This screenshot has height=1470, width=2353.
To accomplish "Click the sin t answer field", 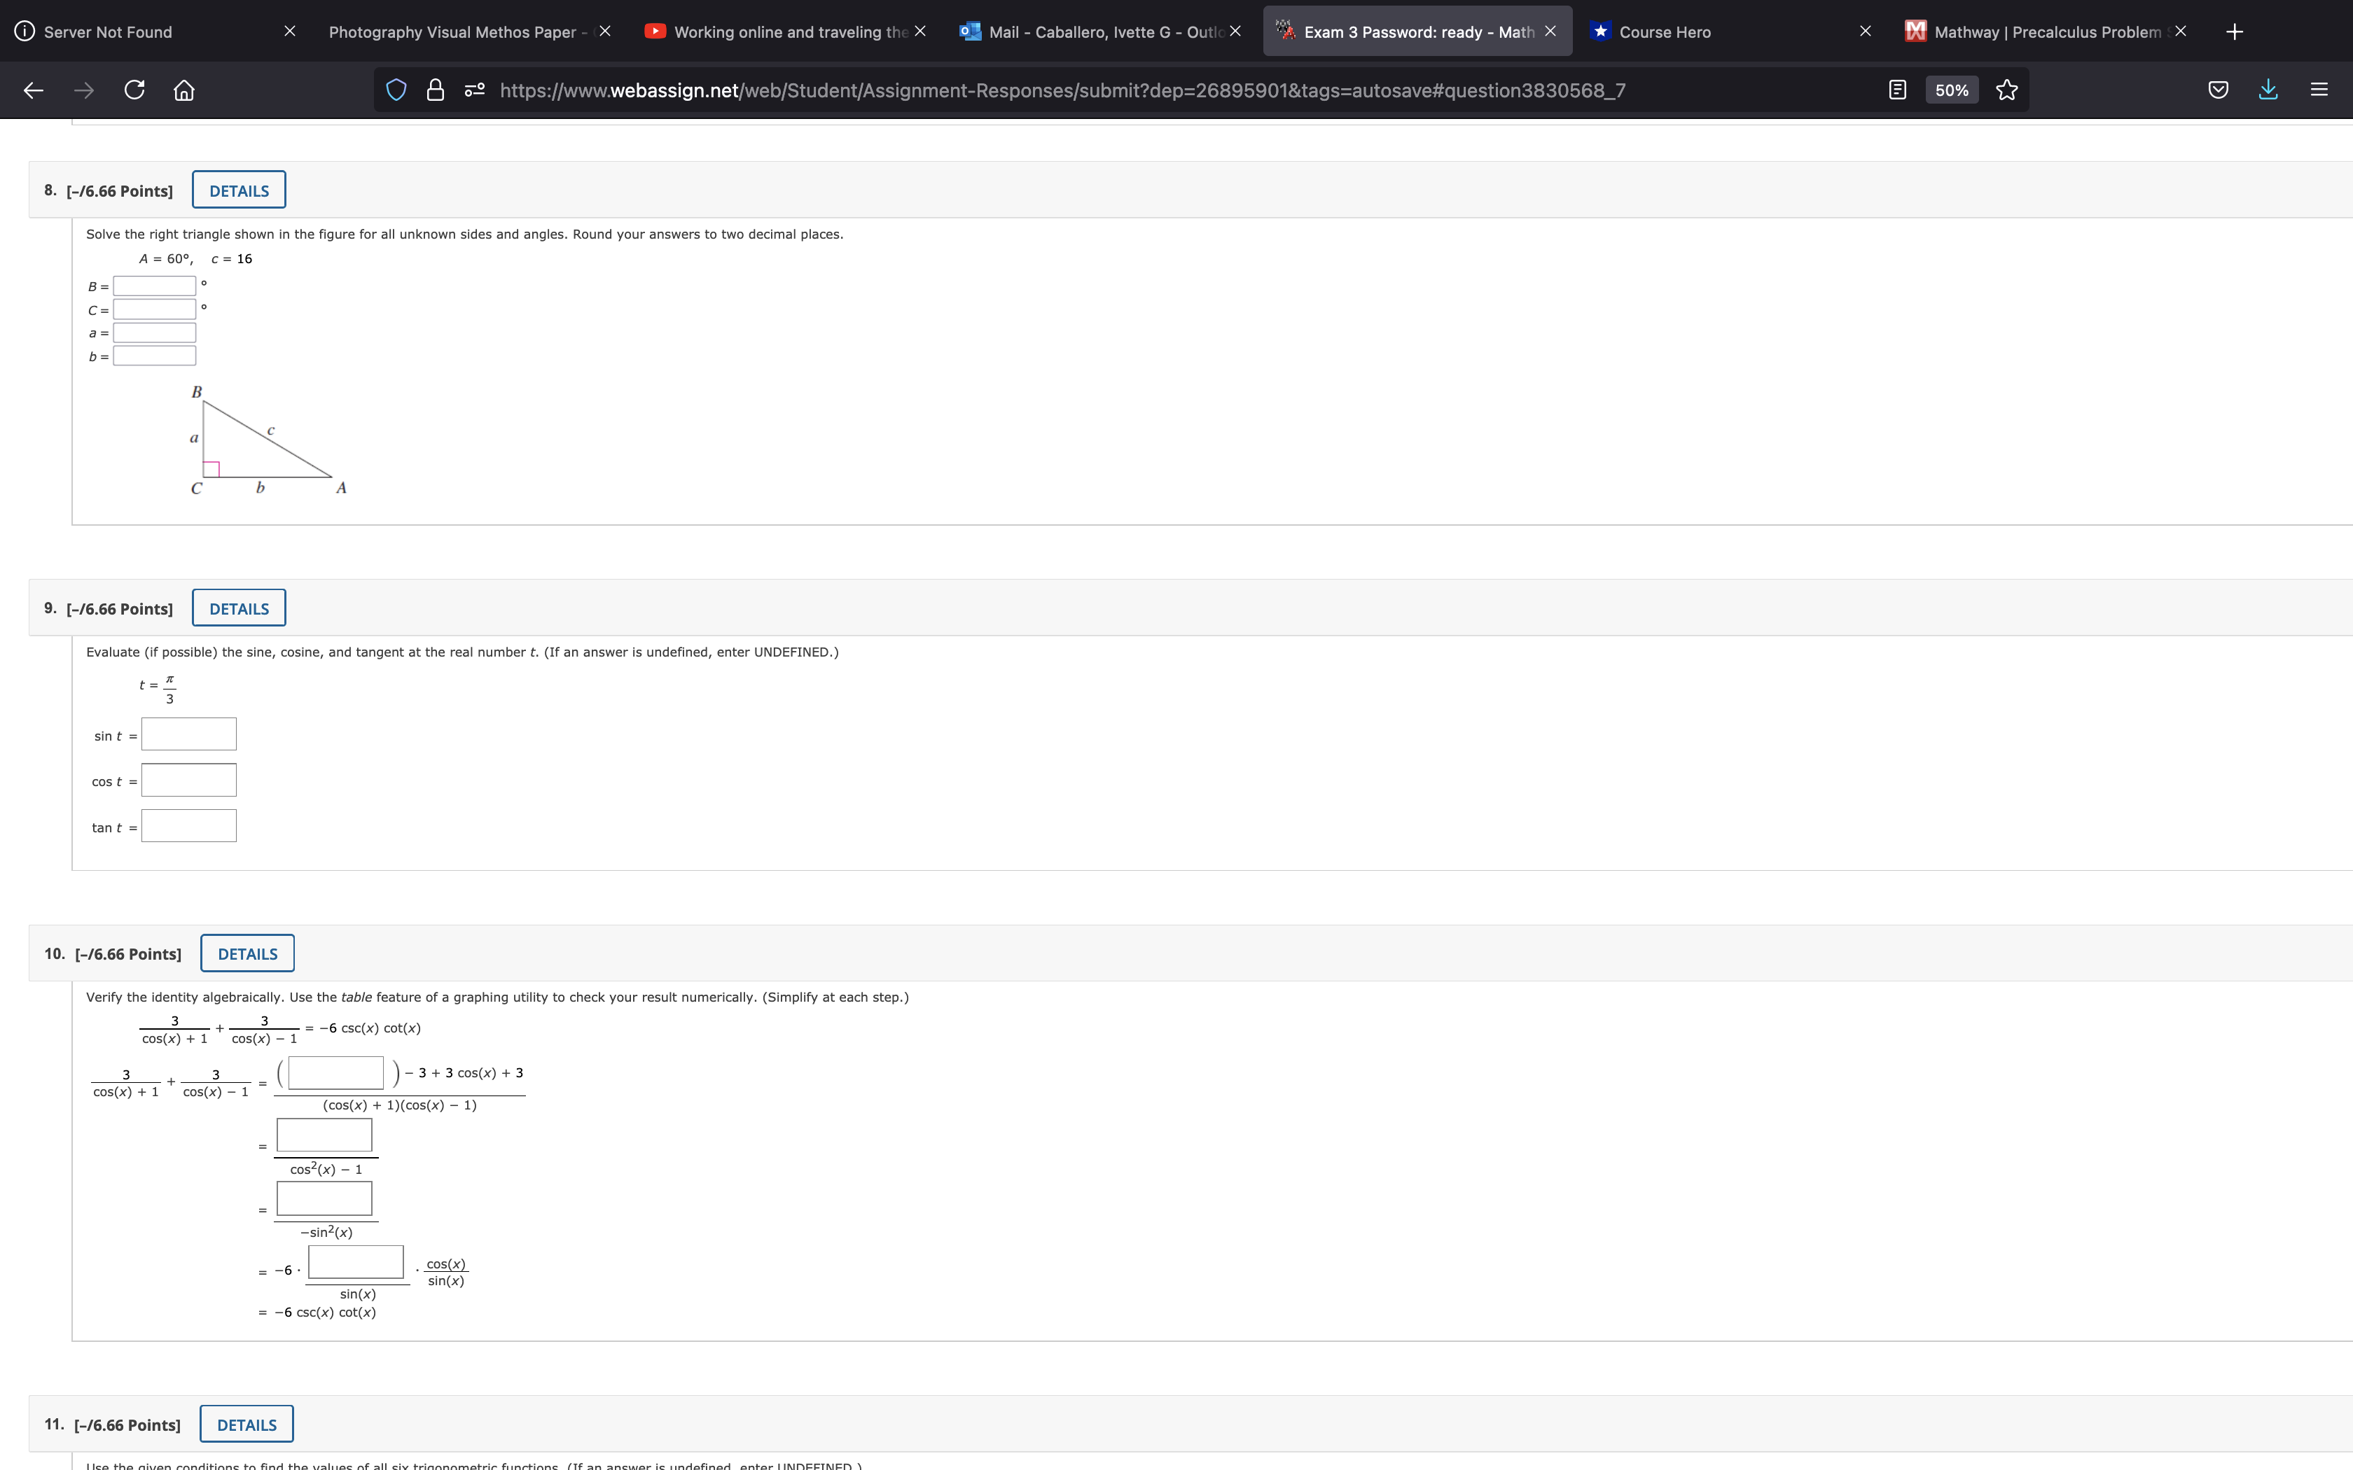I will (x=188, y=735).
